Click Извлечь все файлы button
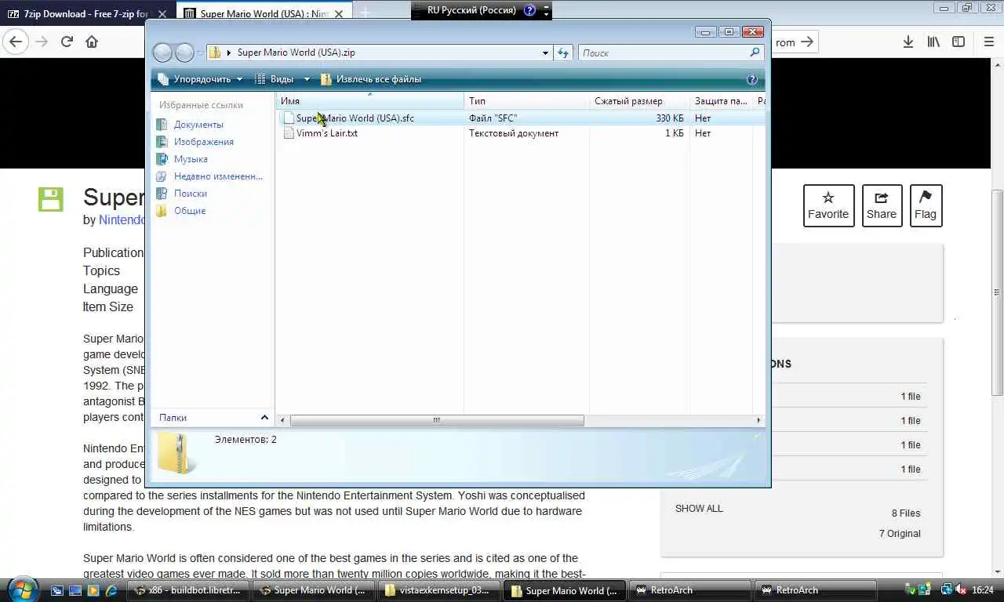Image resolution: width=1004 pixels, height=602 pixels. click(x=371, y=79)
